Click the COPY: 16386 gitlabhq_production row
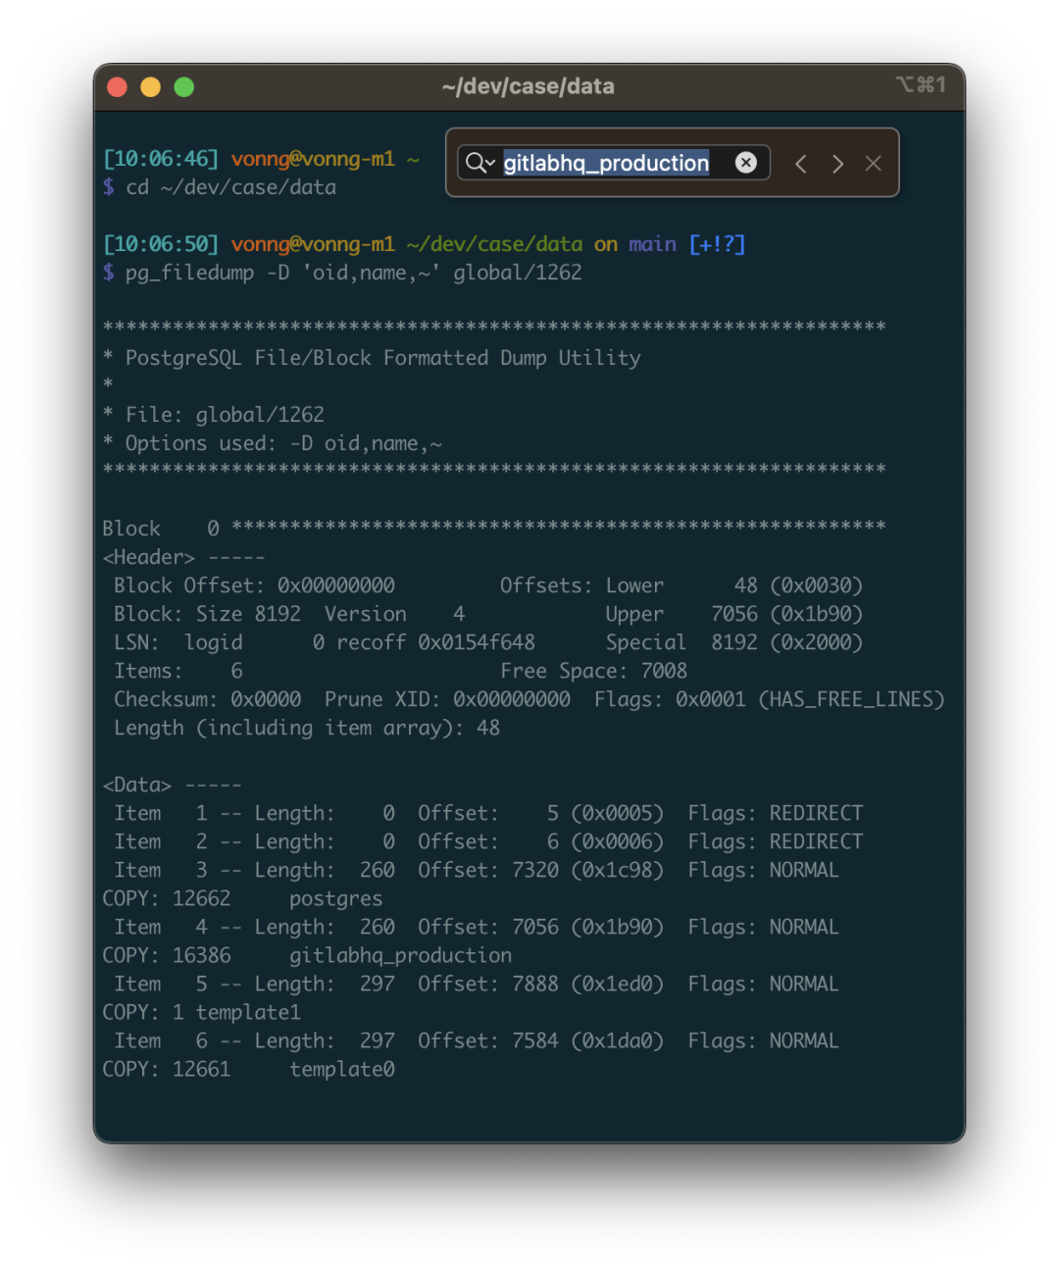 (x=307, y=955)
